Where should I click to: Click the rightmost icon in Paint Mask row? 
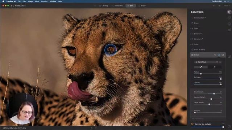220,62
